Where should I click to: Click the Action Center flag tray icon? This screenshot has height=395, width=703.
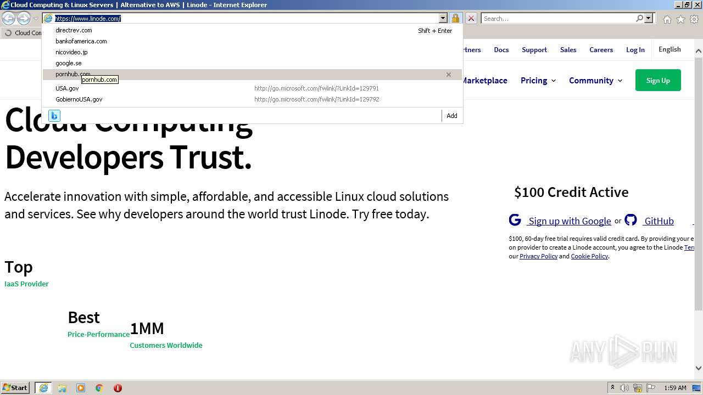click(650, 388)
